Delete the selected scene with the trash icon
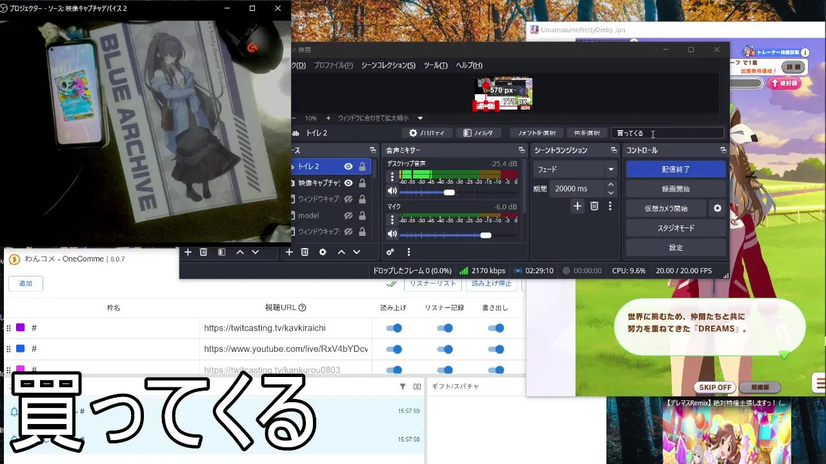This screenshot has height=464, width=826. [x=203, y=252]
